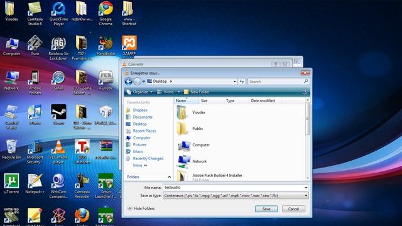
Task: Click More to show additional favorite links
Action: [x=140, y=165]
